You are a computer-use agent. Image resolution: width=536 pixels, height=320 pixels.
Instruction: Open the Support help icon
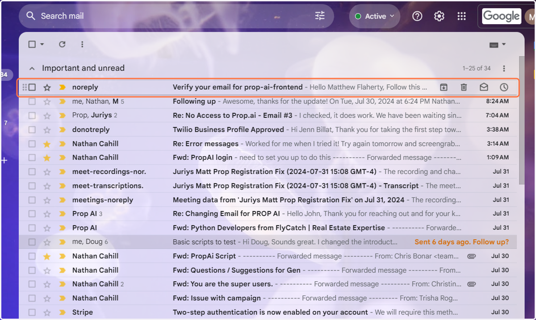(417, 16)
